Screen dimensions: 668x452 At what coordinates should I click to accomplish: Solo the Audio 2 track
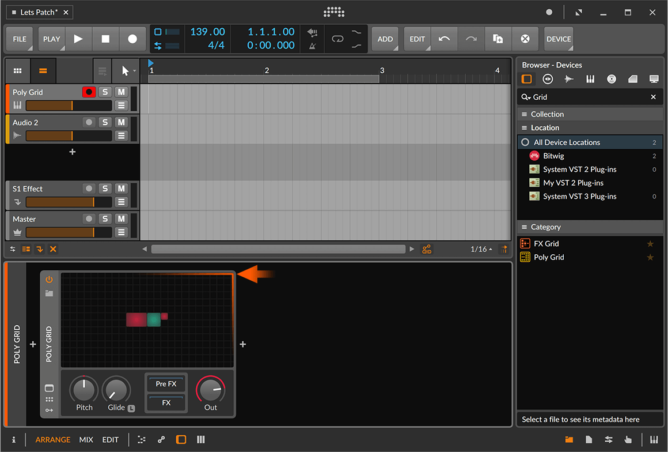(x=104, y=122)
